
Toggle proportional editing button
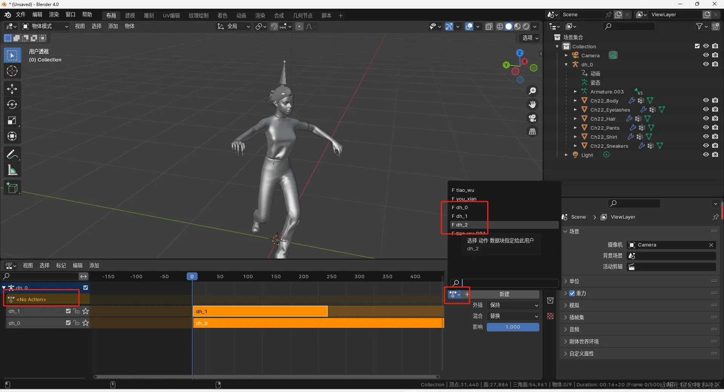[299, 26]
